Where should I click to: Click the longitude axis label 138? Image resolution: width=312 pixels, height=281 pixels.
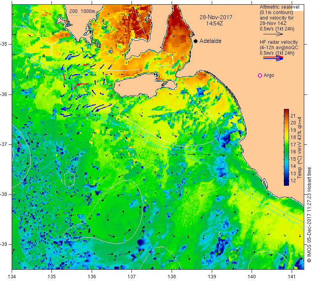pos(172,277)
